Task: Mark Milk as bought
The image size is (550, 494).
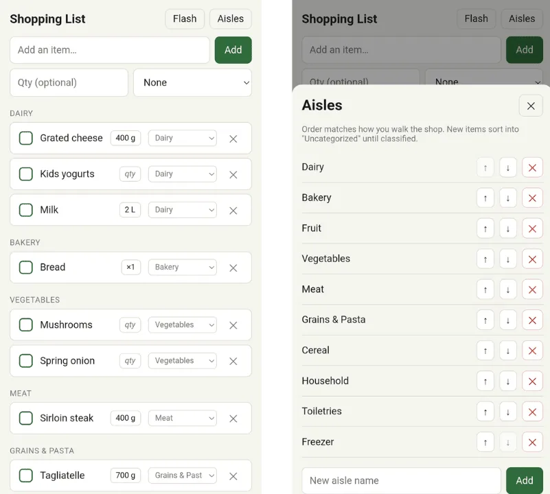Action: point(26,210)
